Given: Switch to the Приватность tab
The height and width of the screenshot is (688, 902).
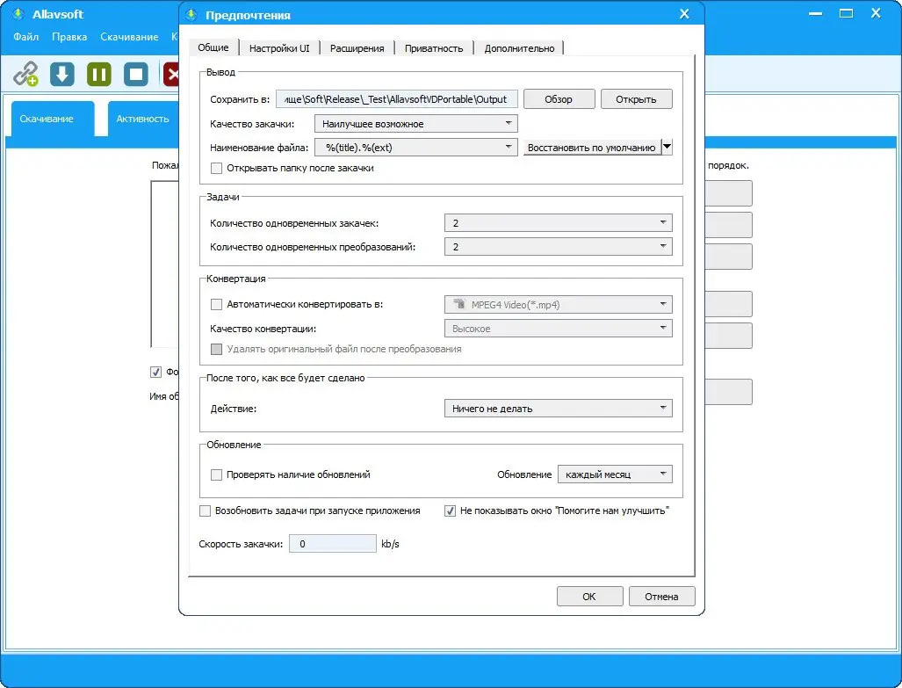Looking at the screenshot, I should point(435,48).
